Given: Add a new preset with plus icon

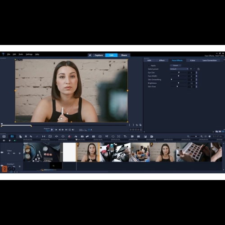Looking at the screenshot, I should 191,69.
